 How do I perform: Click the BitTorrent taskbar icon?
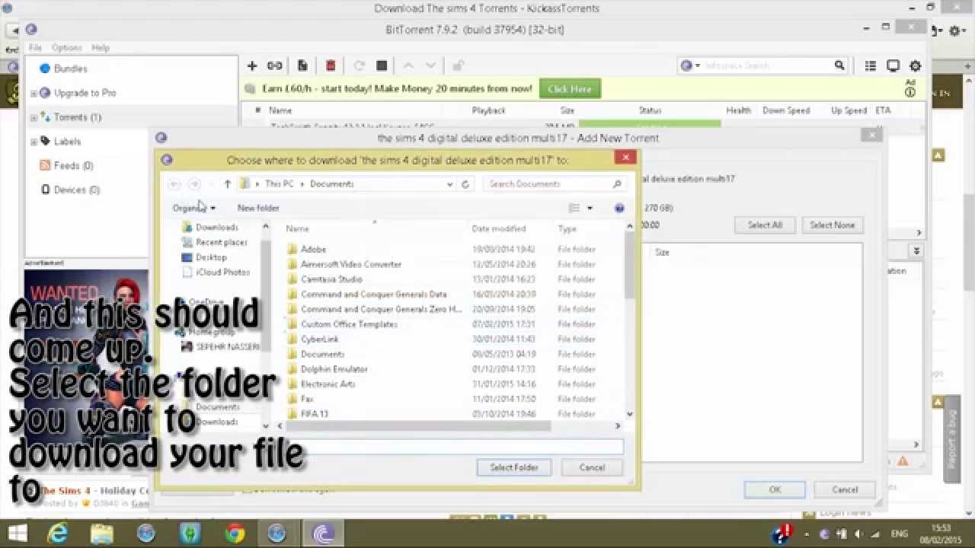tap(323, 534)
